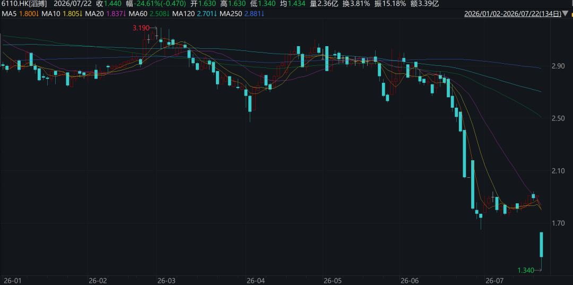Click the 26-02 date axis label
Screen dimensions: 573x285
click(x=97, y=281)
